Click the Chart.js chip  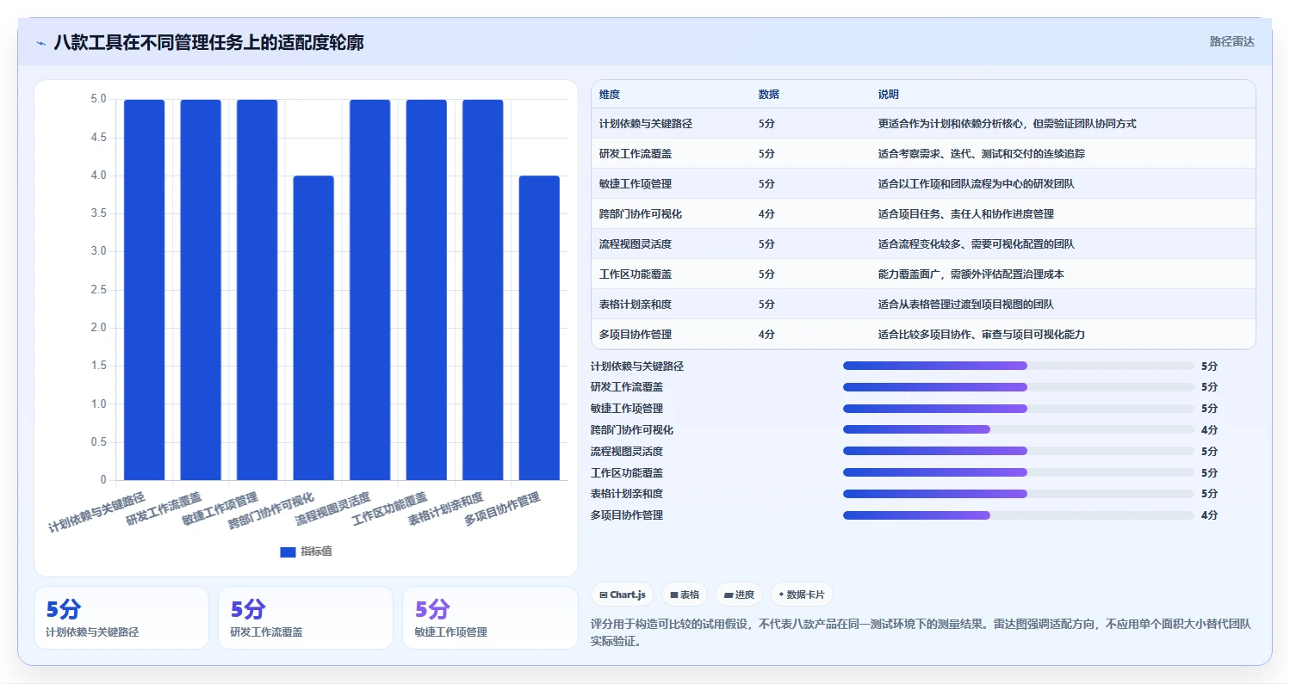click(x=623, y=595)
